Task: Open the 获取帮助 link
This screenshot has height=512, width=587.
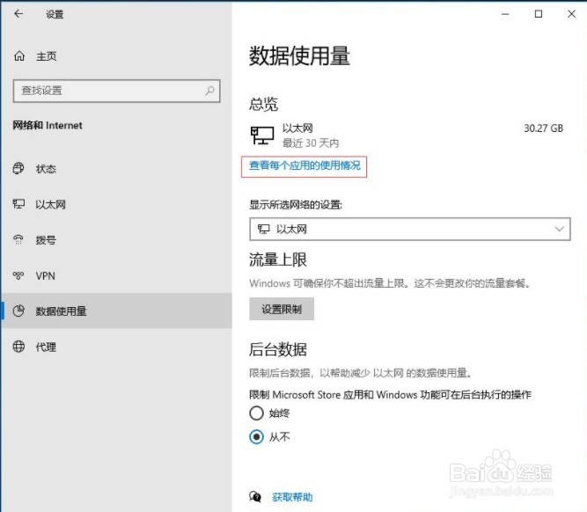Action: point(292,497)
